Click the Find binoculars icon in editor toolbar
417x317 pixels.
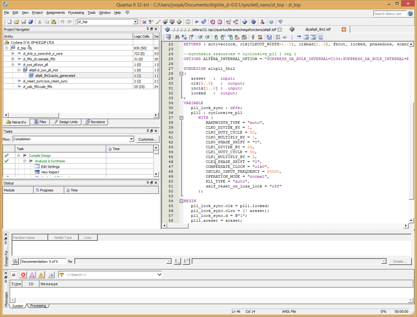[177, 37]
